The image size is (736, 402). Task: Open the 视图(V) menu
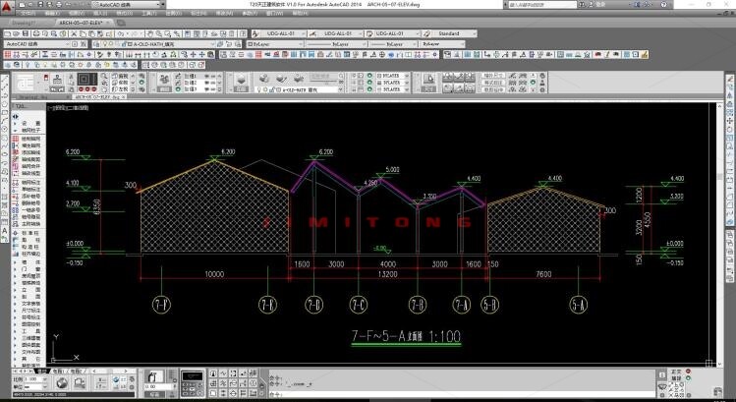pyautogui.click(x=77, y=14)
